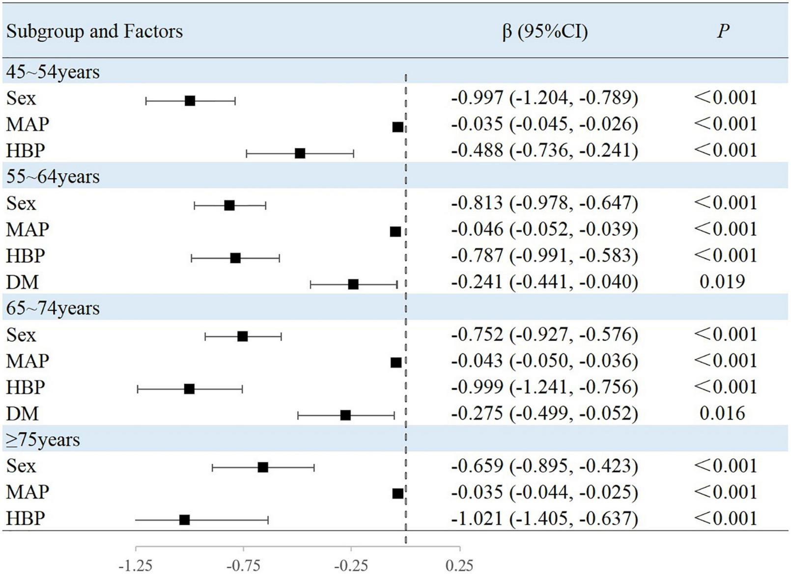
Task: Select the 55~64years subgroup header
Action: coord(53,176)
